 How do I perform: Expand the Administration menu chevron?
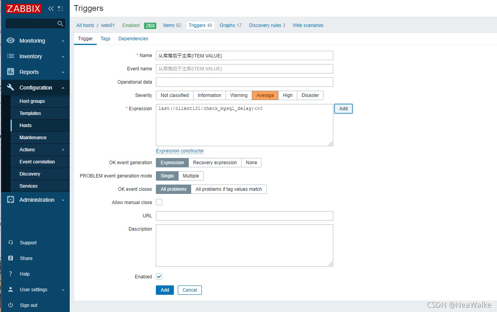coord(63,200)
